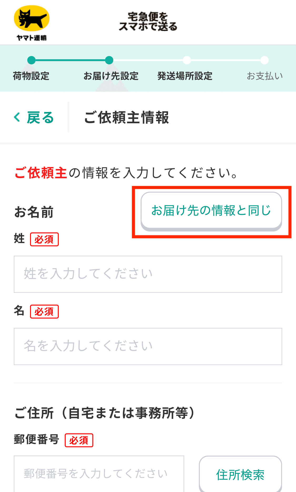Select the 発送場所設定 step circle
296x492 pixels.
(x=187, y=60)
